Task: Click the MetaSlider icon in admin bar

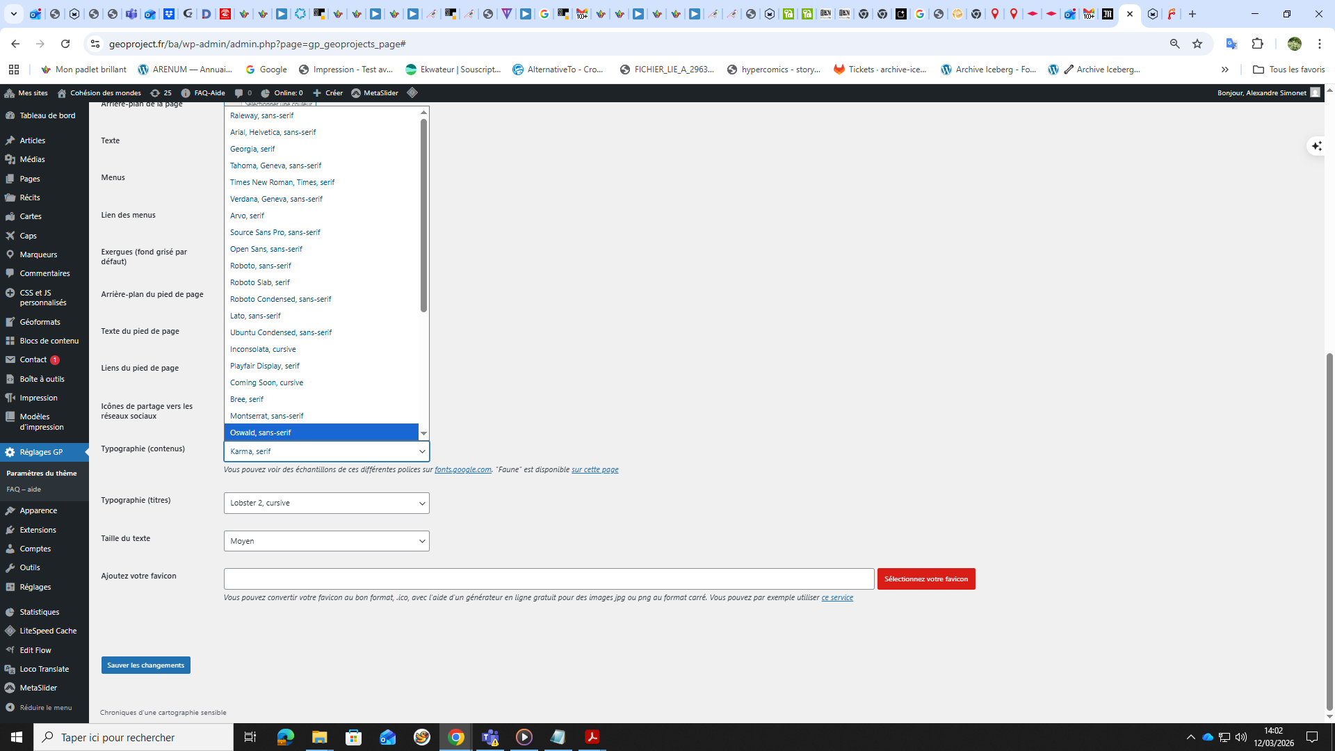Action: click(x=356, y=93)
